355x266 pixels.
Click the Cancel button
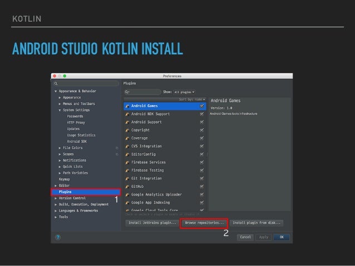pyautogui.click(x=245, y=237)
